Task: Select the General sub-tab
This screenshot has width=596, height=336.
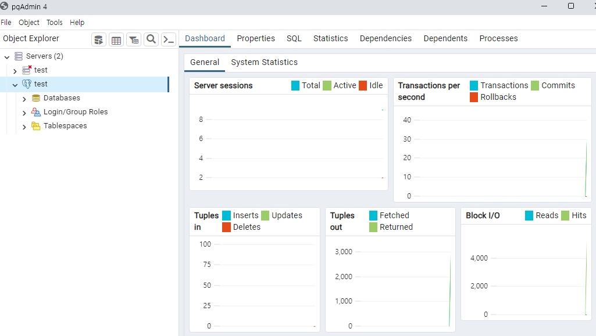Action: tap(205, 62)
